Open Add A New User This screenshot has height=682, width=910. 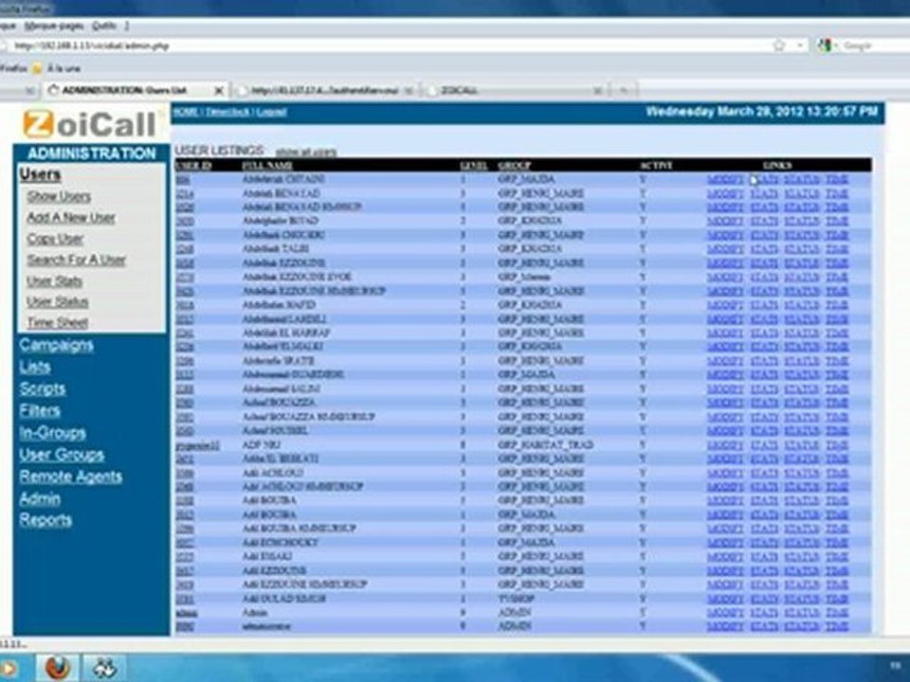[x=71, y=218]
